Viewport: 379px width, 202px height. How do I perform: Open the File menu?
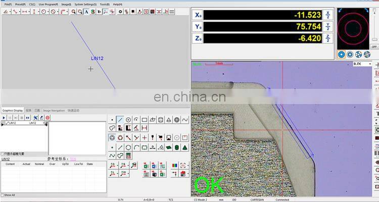[8, 5]
